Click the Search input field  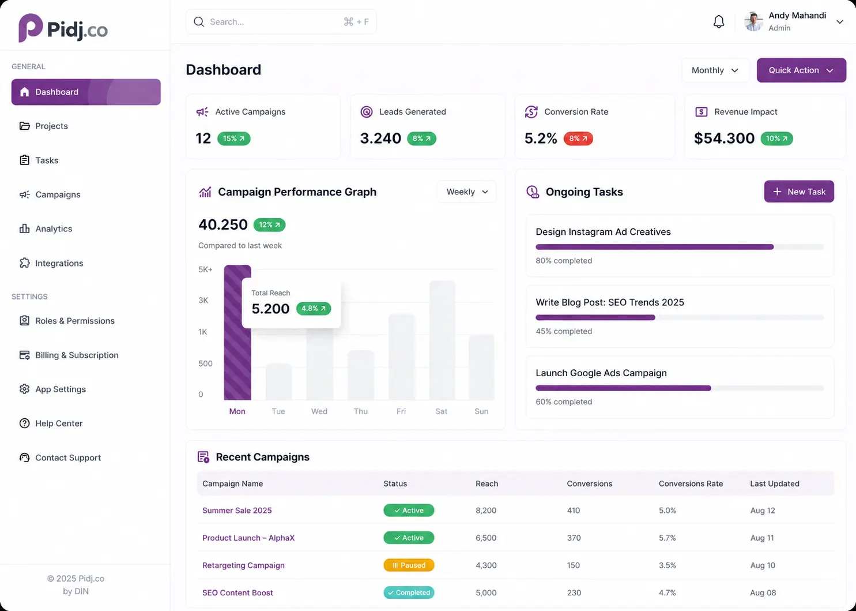(x=281, y=22)
